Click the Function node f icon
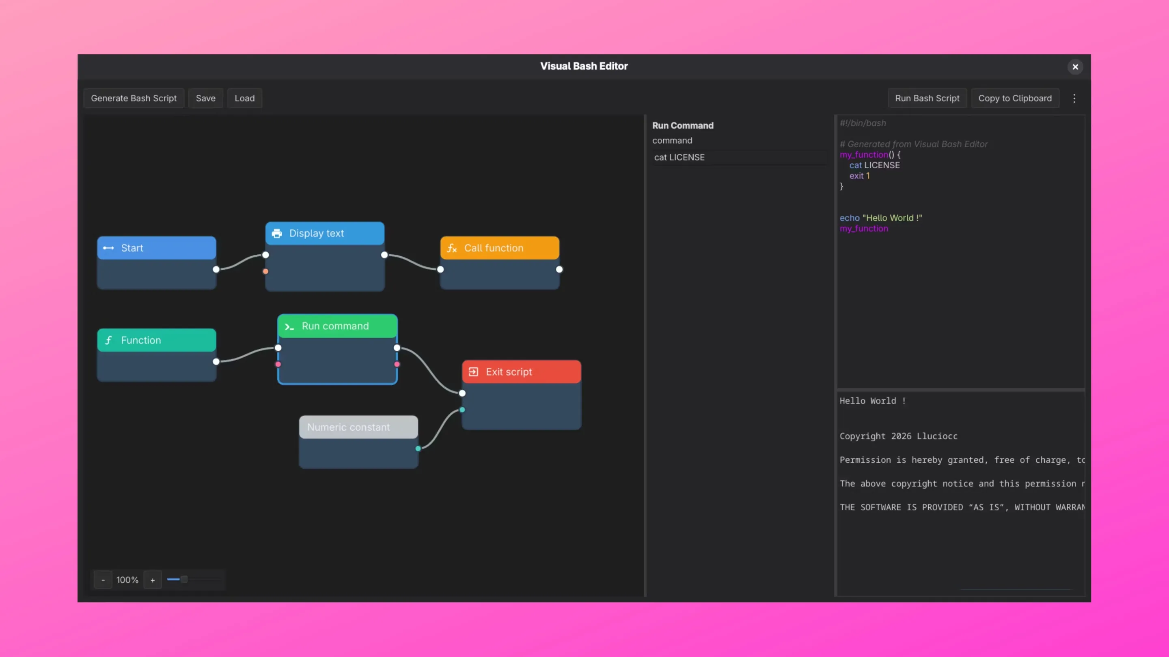The image size is (1169, 657). (109, 340)
